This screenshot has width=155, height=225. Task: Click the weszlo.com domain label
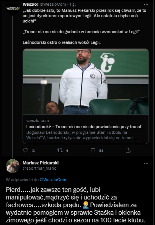coord(37,121)
